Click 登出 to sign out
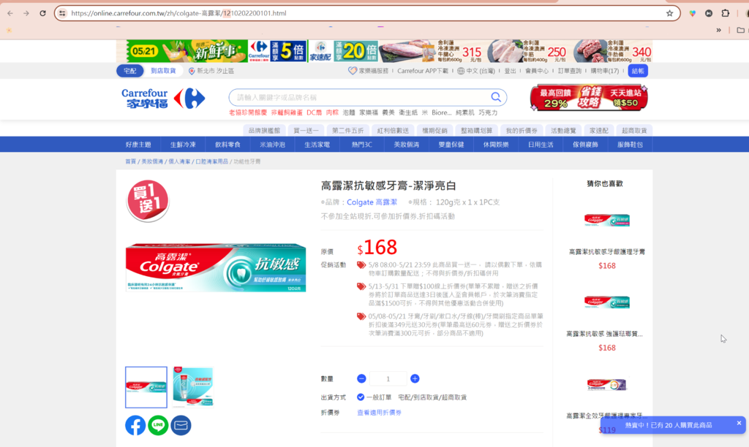This screenshot has width=749, height=447. click(510, 71)
